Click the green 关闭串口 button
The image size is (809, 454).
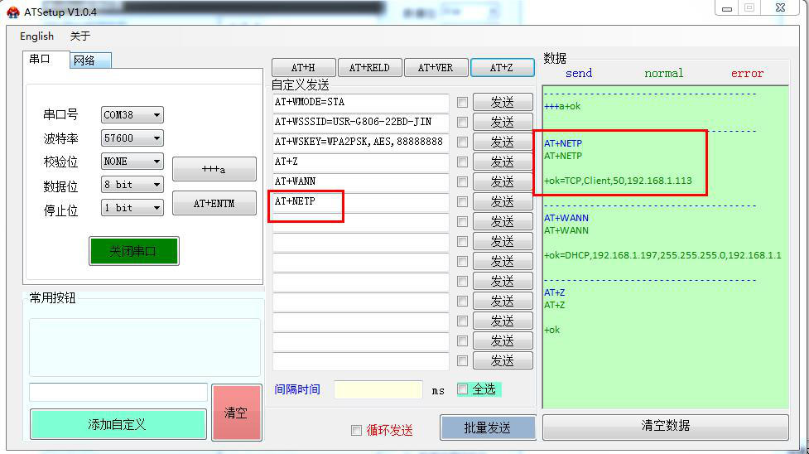click(133, 251)
